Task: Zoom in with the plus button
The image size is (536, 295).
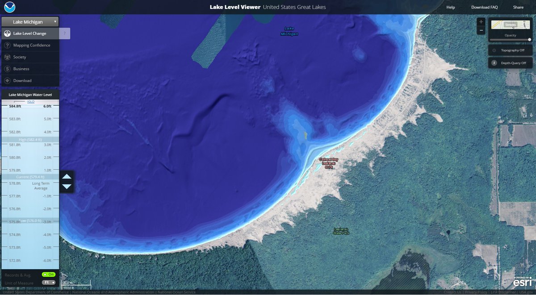Action: click(481, 22)
